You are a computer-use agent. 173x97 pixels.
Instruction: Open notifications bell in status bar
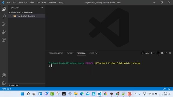click(169, 89)
